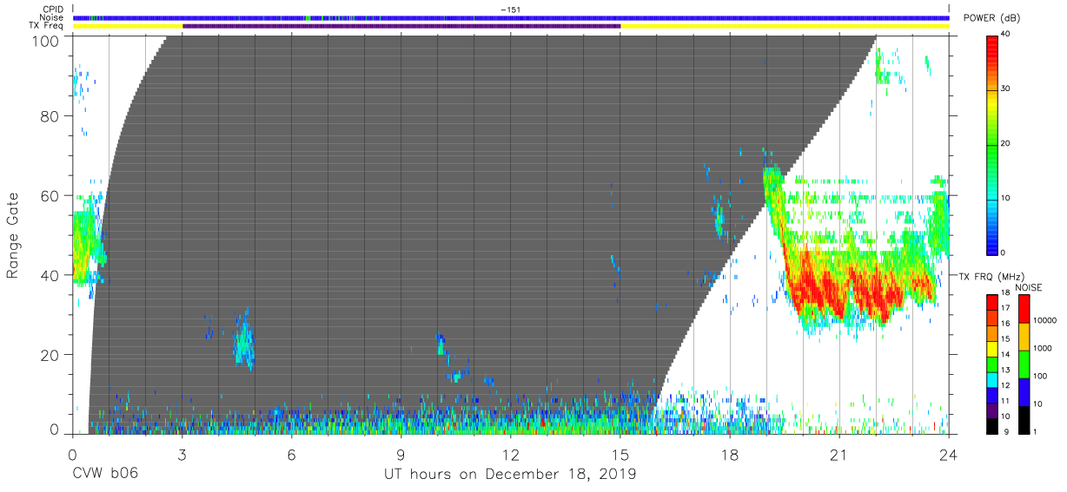Click x-axis tick label '12'
The image size is (1067, 492).
pos(510,454)
